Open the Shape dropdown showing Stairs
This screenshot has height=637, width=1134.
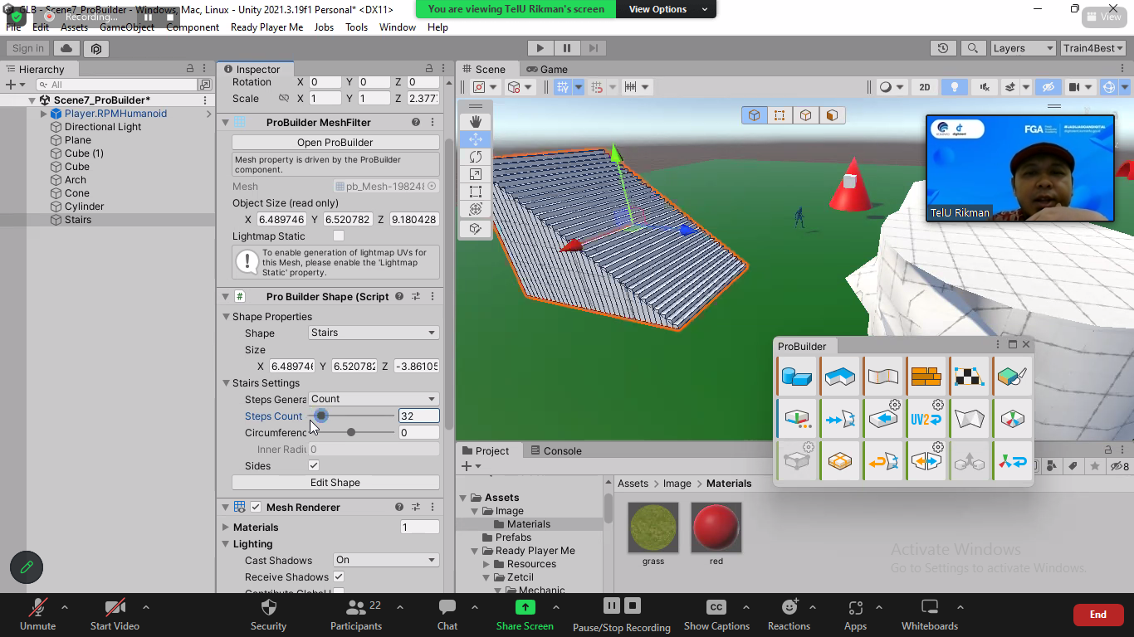pos(374,333)
